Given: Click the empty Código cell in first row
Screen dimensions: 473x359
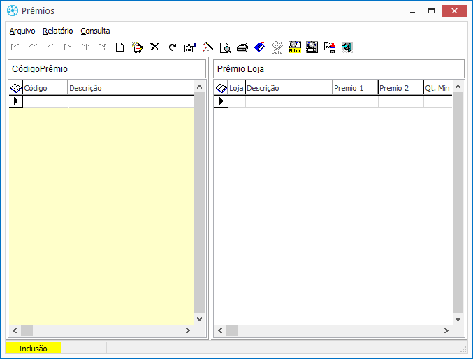Looking at the screenshot, I should (x=45, y=101).
